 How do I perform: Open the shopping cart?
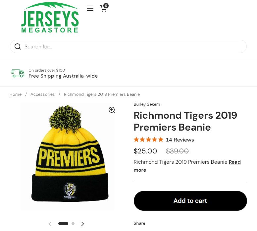click(x=103, y=9)
